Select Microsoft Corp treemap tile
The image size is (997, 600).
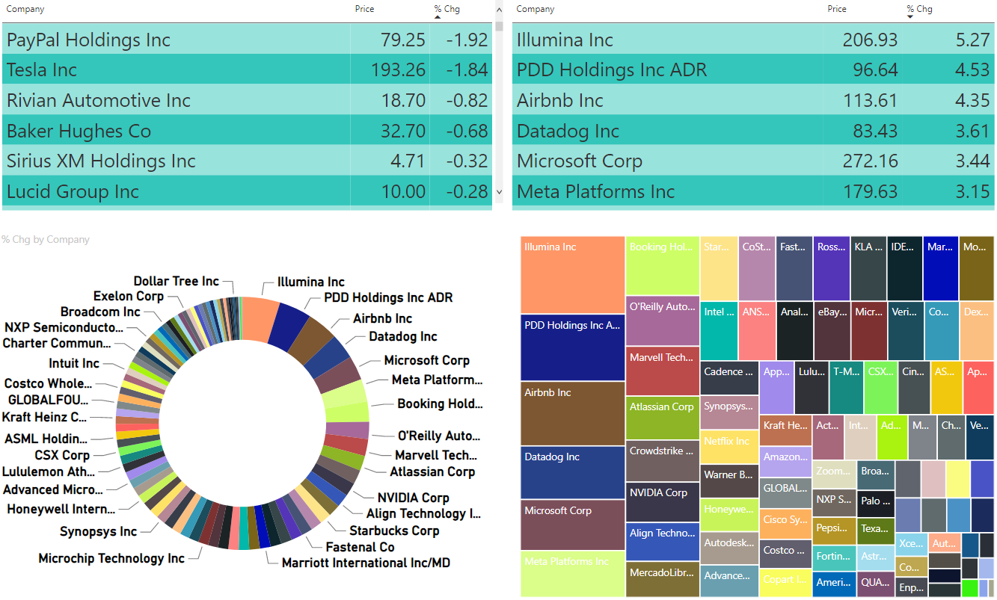573,525
